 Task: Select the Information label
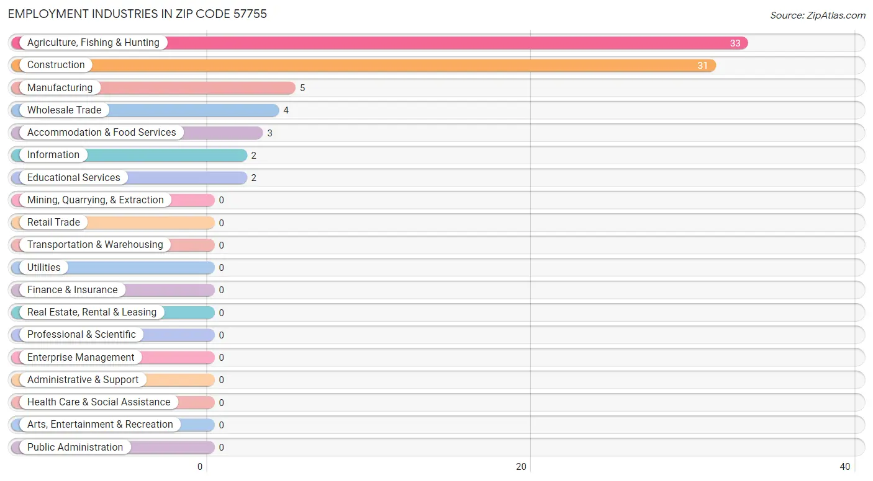coord(53,155)
